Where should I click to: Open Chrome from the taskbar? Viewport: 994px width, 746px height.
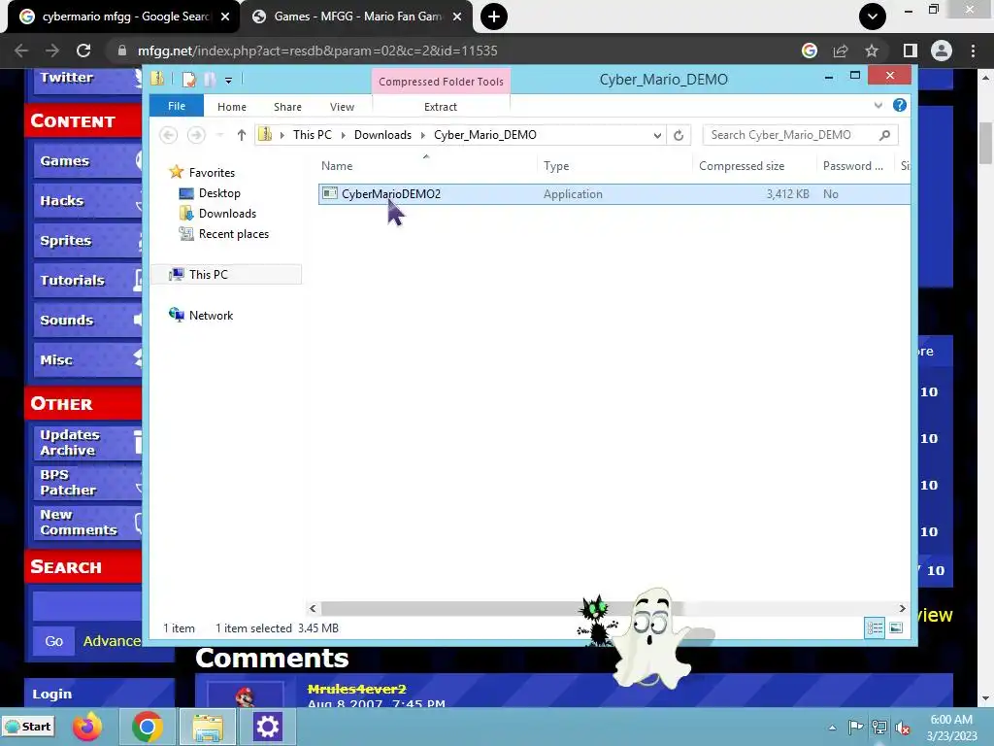pyautogui.click(x=148, y=727)
